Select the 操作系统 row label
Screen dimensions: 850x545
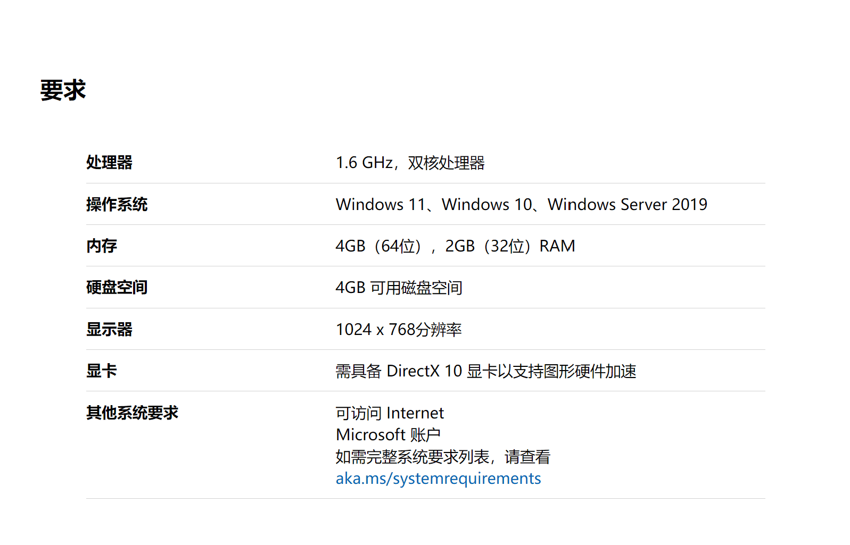click(x=117, y=204)
